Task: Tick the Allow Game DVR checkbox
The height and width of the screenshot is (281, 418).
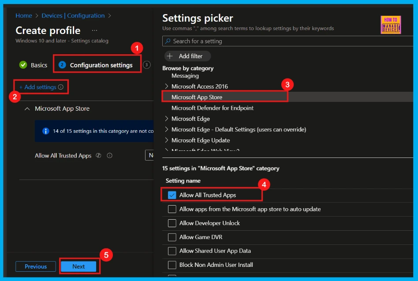Action: (x=172, y=237)
